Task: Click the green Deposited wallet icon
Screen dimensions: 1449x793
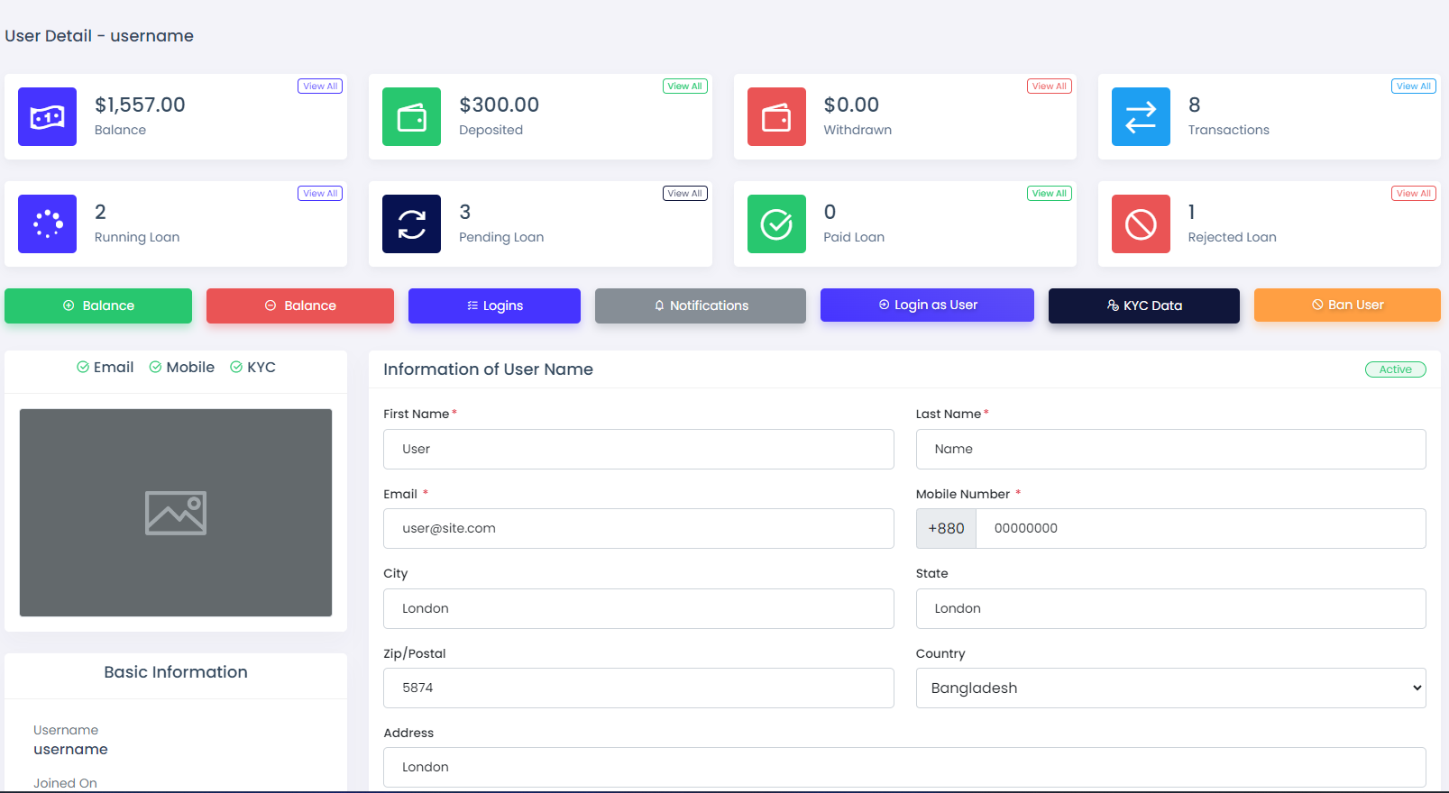Action: pos(411,117)
